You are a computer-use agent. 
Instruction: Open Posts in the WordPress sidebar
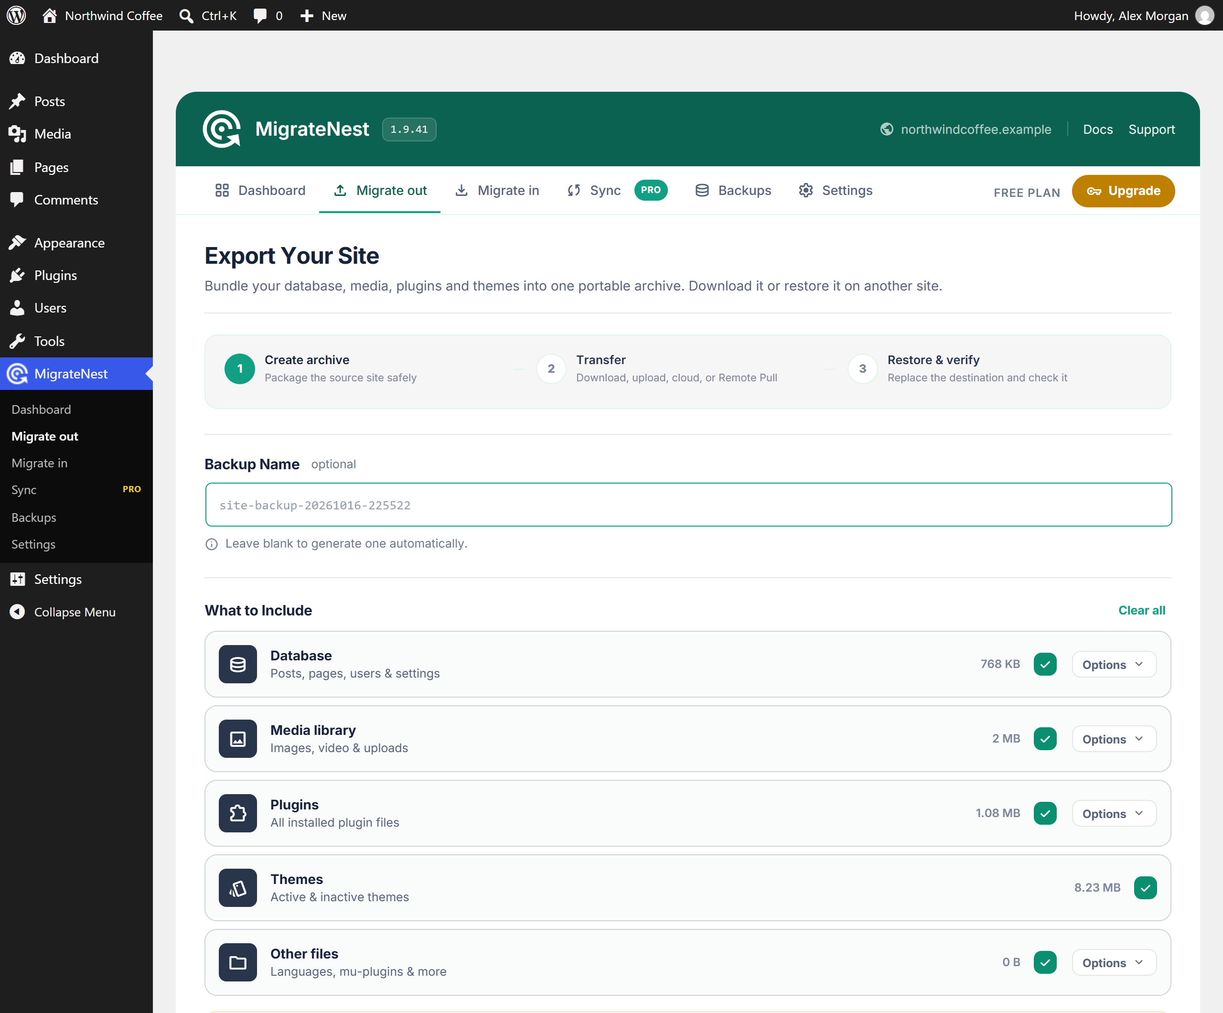pos(76,101)
